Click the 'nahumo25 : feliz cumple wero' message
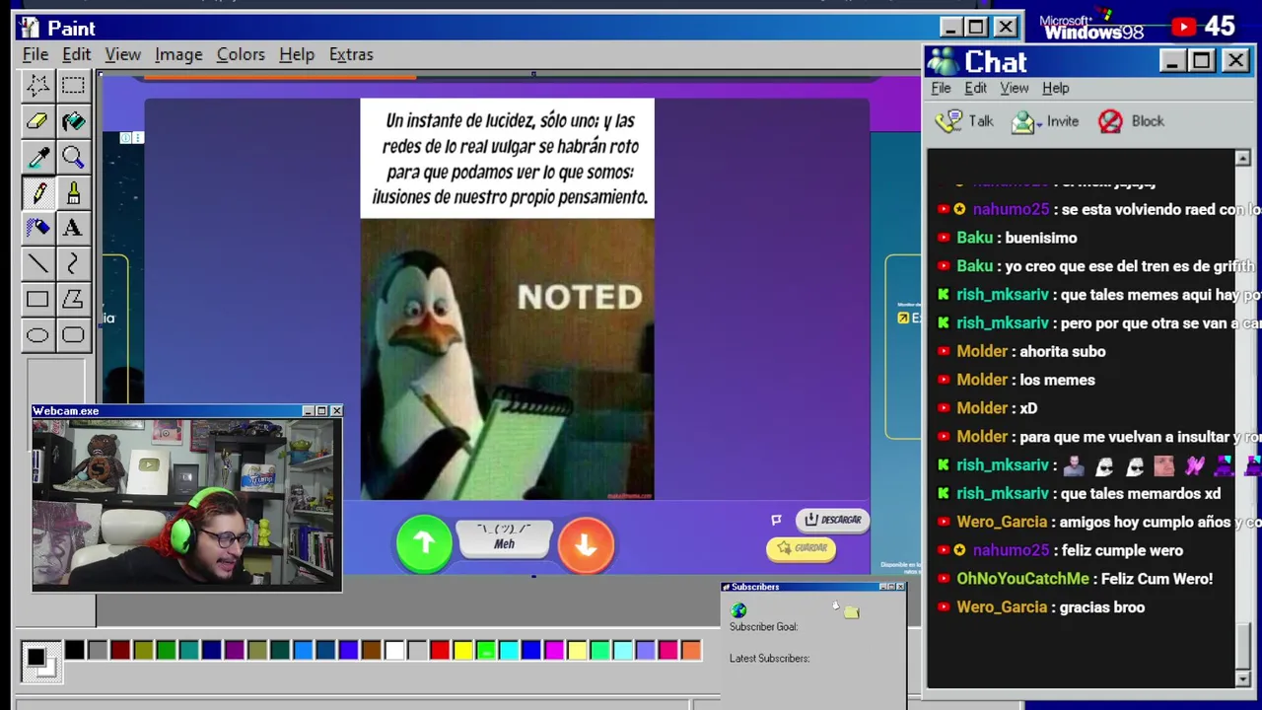The height and width of the screenshot is (710, 1262). click(x=1060, y=551)
